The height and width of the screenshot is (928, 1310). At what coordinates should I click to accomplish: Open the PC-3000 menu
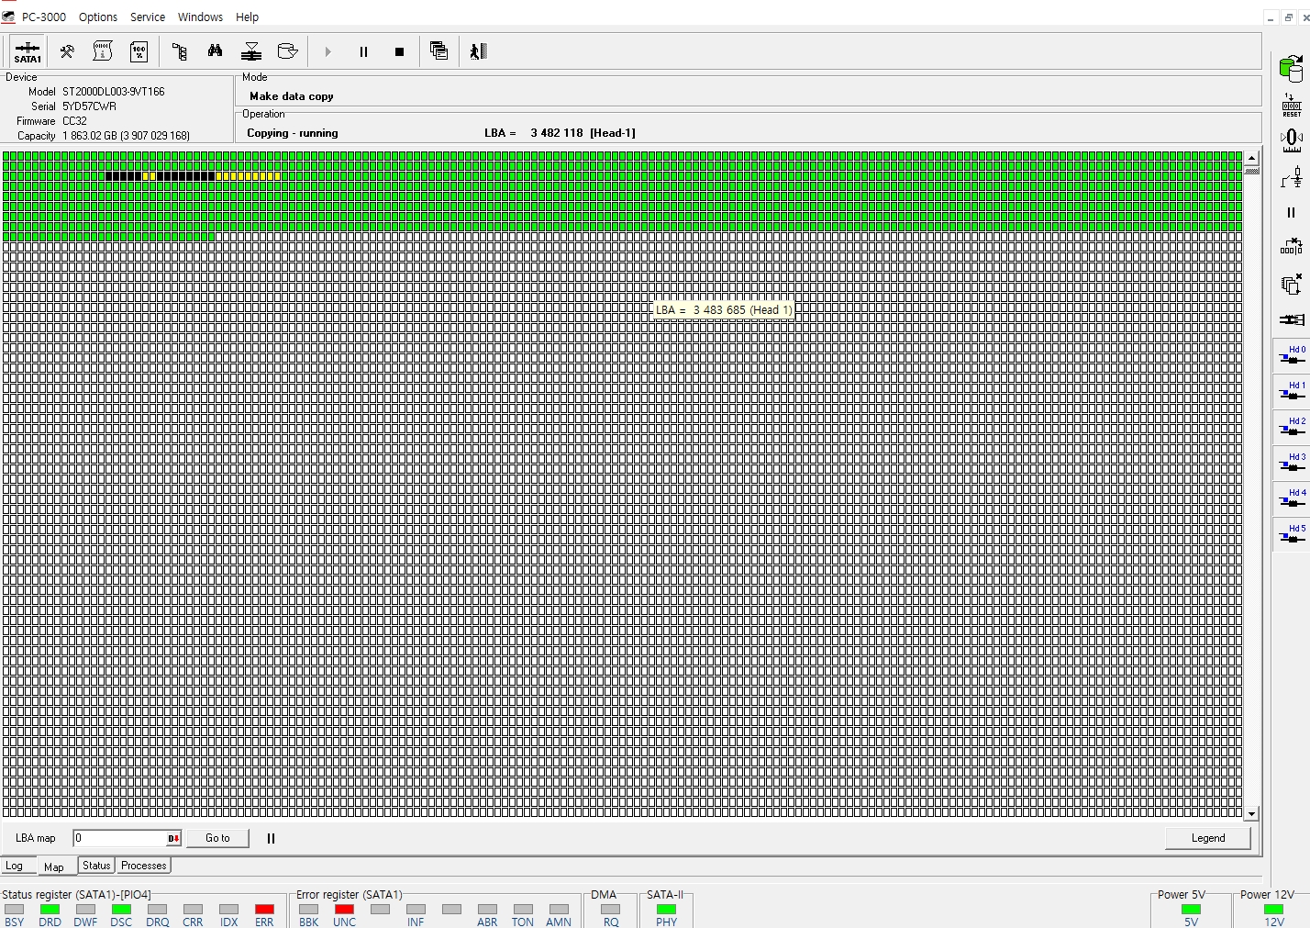point(44,17)
